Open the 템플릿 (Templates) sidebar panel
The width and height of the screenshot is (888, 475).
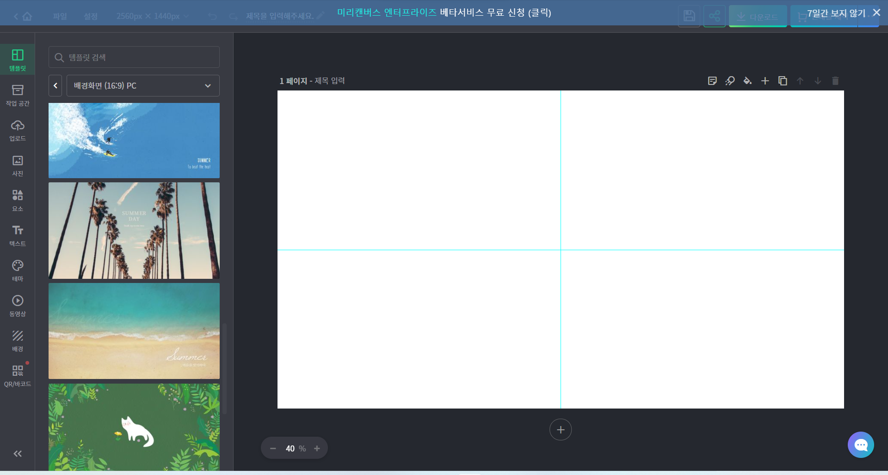18,60
